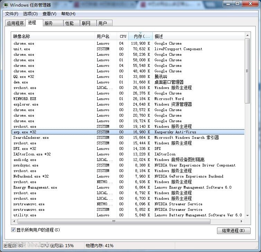
Task: Maximize the Task Manager window
Action: coord(237,4)
